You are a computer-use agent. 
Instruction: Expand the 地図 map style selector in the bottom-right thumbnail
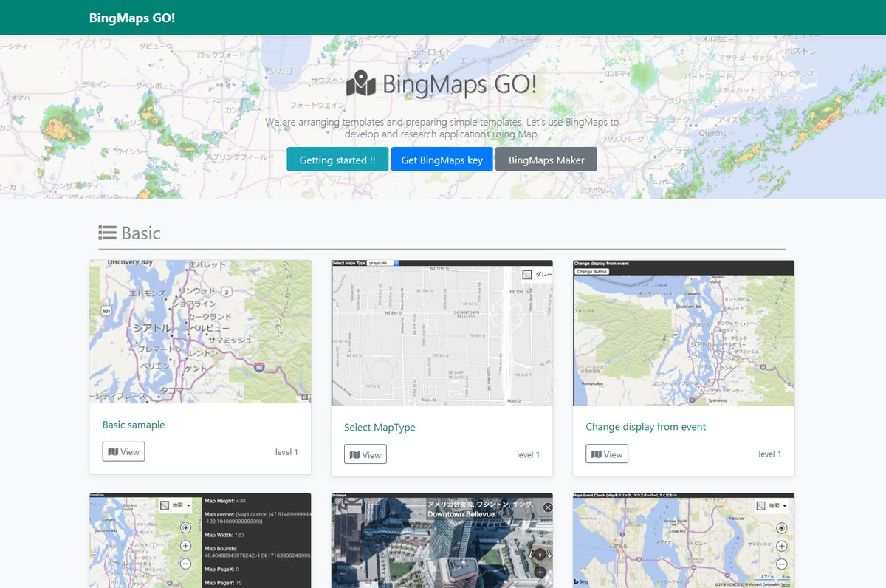tap(773, 505)
